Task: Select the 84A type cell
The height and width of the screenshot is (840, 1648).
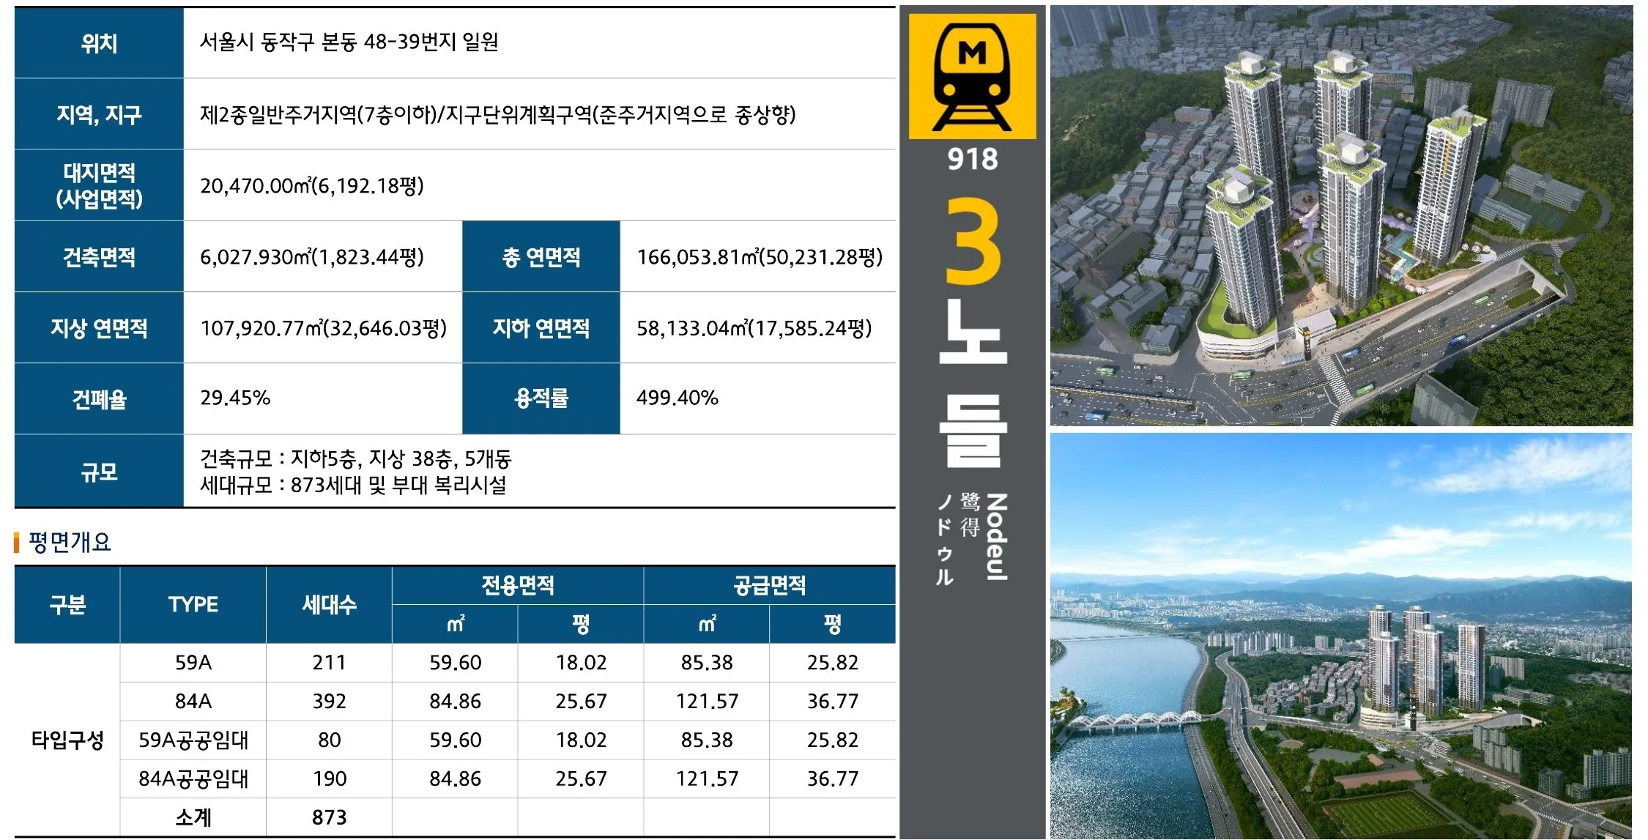Action: pyautogui.click(x=193, y=702)
